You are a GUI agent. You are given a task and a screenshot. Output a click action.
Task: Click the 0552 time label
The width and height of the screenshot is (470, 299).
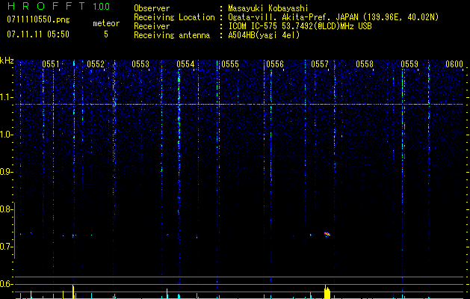(x=96, y=64)
